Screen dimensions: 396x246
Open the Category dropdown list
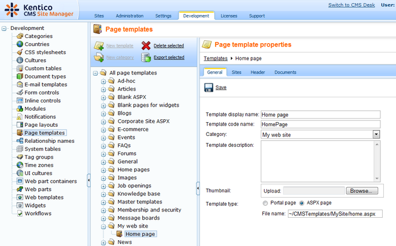(x=376, y=134)
